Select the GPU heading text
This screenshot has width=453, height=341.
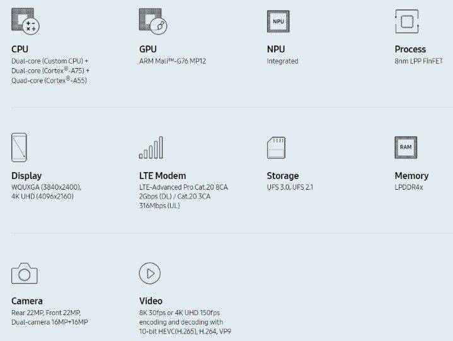[x=148, y=49]
